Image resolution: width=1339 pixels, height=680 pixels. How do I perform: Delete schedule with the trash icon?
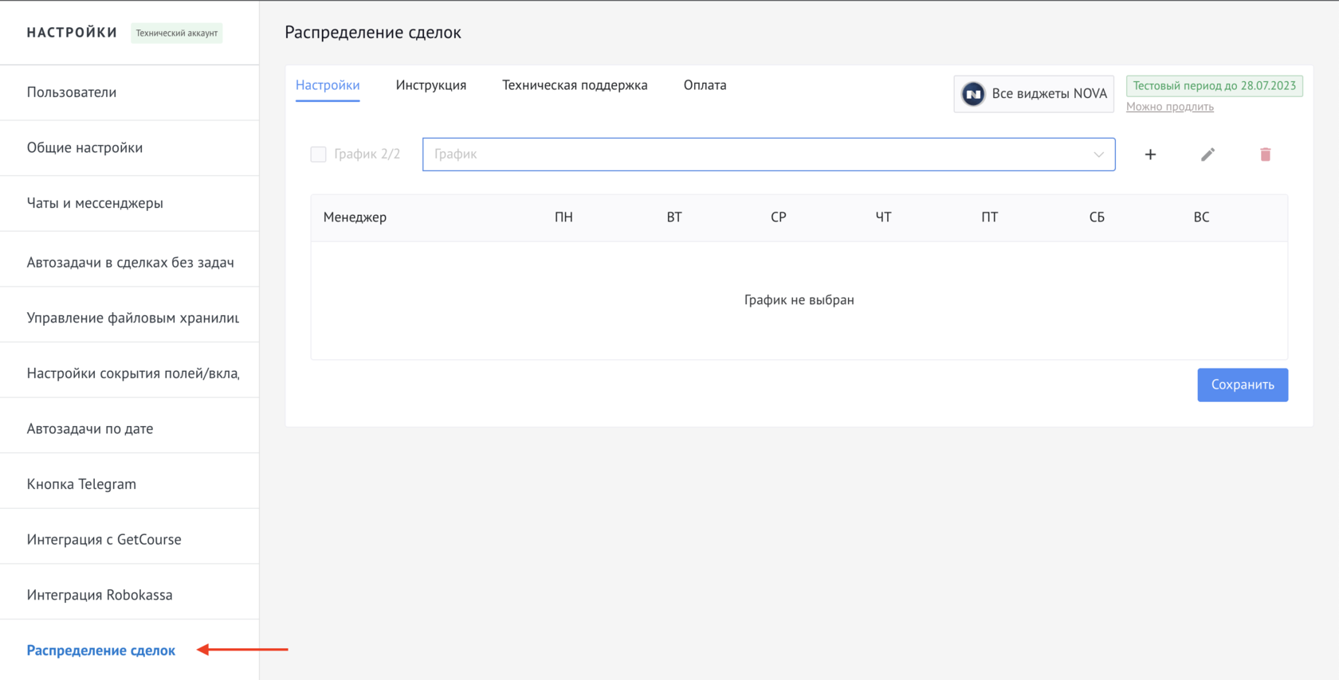pyautogui.click(x=1265, y=154)
